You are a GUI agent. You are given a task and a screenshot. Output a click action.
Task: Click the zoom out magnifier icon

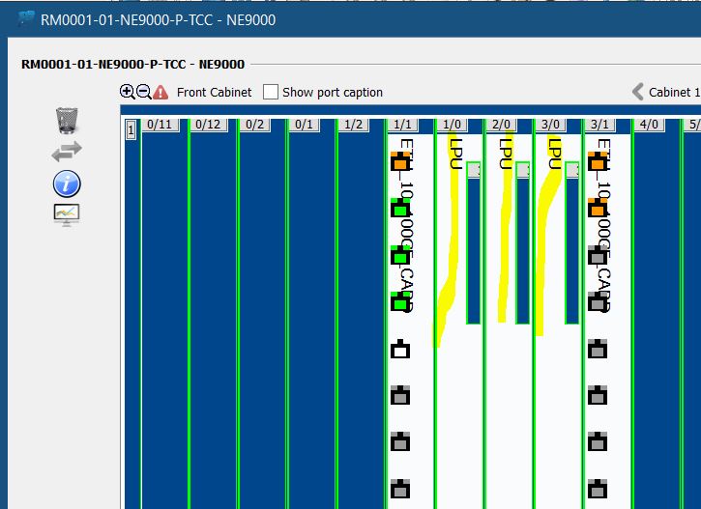pos(144,92)
